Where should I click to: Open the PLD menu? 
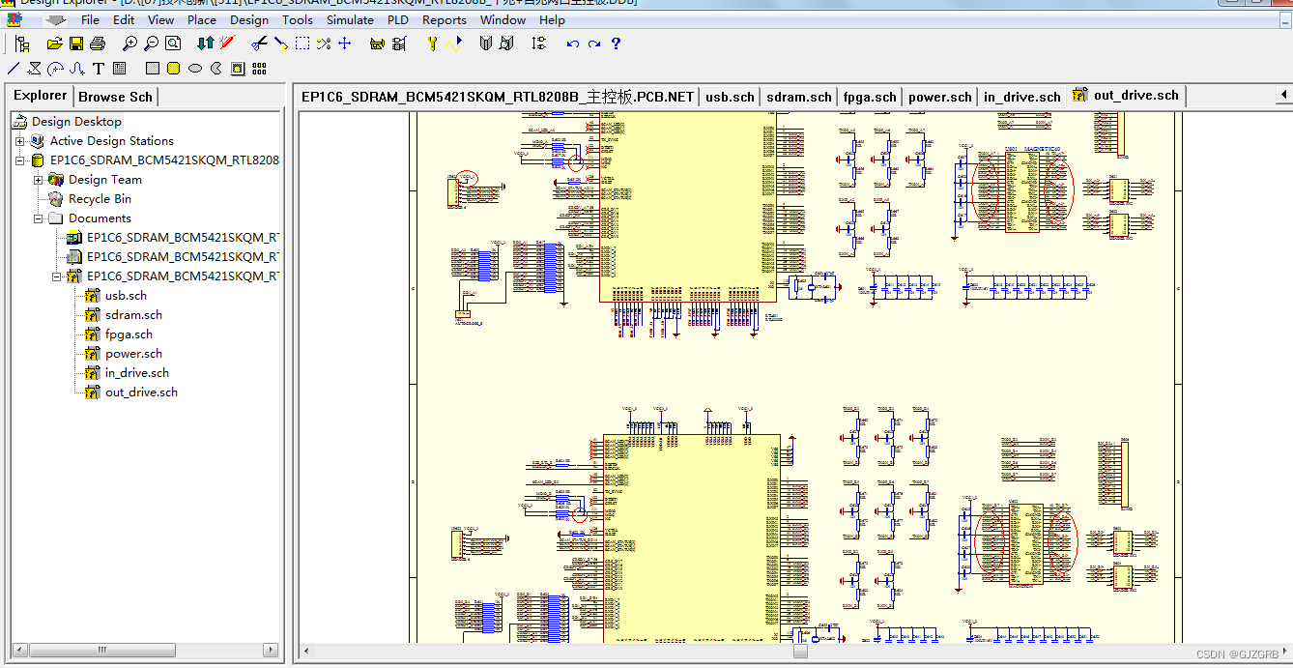(397, 19)
